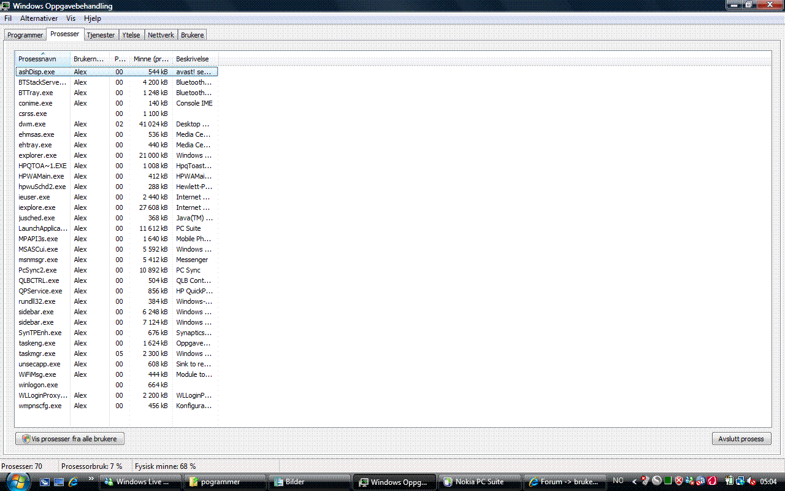Switch to pogrammer folder taskbar button
785x491 pixels.
click(x=226, y=482)
